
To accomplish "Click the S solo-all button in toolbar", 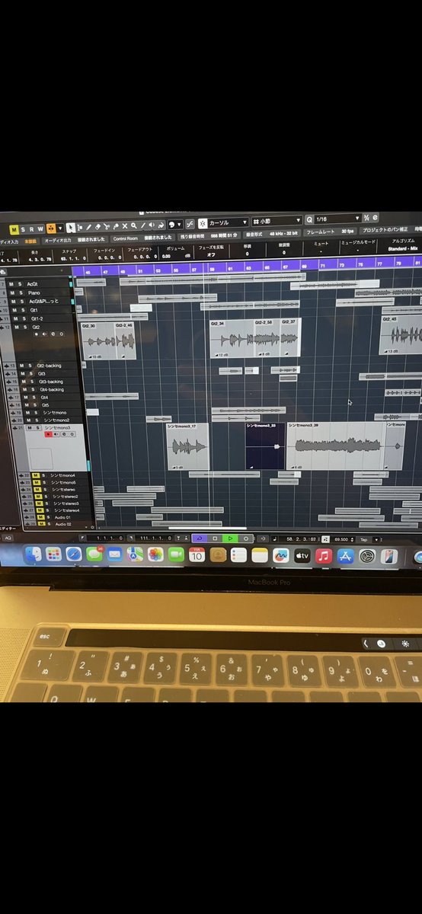I will (23, 229).
